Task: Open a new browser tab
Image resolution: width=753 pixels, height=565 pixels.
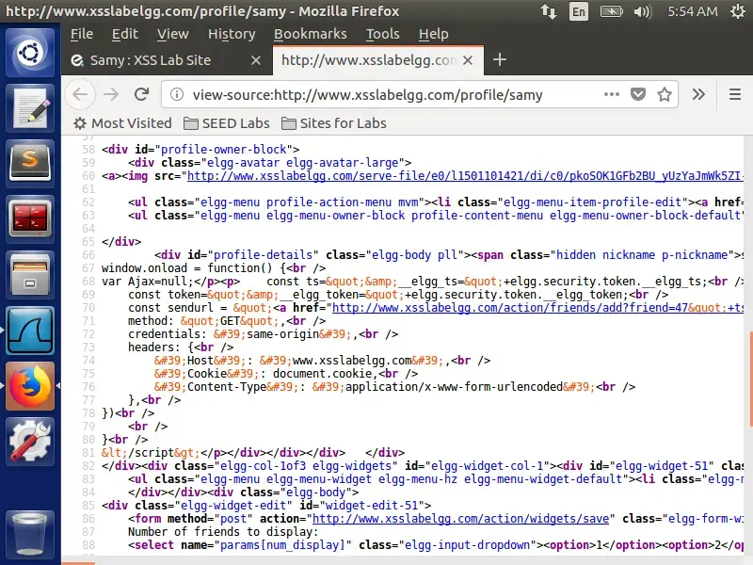Action: [500, 60]
